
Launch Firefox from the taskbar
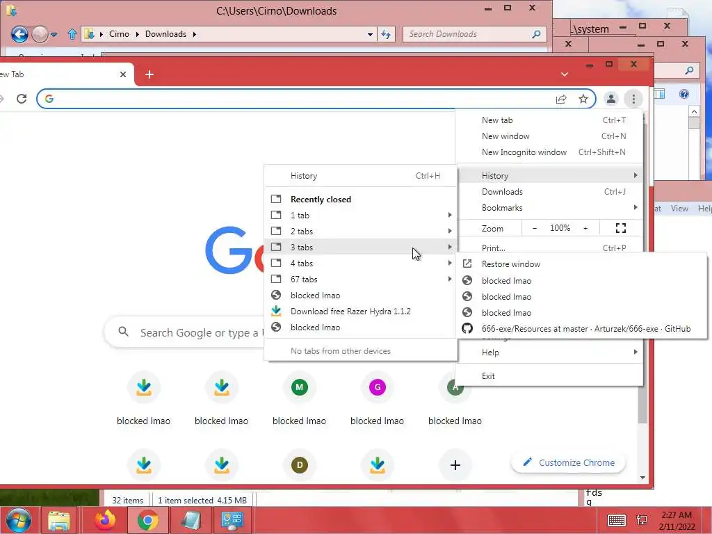pyautogui.click(x=105, y=520)
